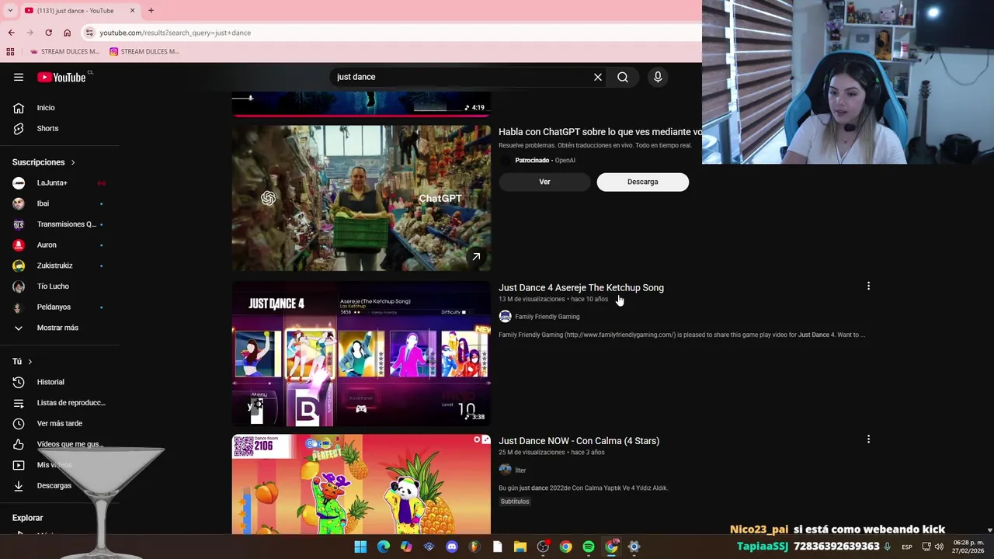The height and width of the screenshot is (559, 994).
Task: Open the Ilter channel link
Action: coord(520,470)
